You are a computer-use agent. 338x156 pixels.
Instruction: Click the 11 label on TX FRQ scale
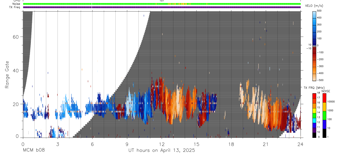click(x=318, y=127)
